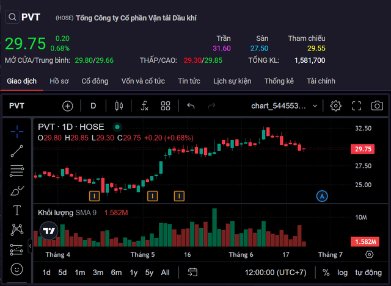391x286 pixels.
Task: Undo the last chart action
Action: click(191, 105)
